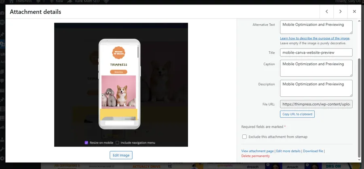Go to the previous attachment arrow
Viewport: 364px width, 169px height.
pyautogui.click(x=326, y=12)
